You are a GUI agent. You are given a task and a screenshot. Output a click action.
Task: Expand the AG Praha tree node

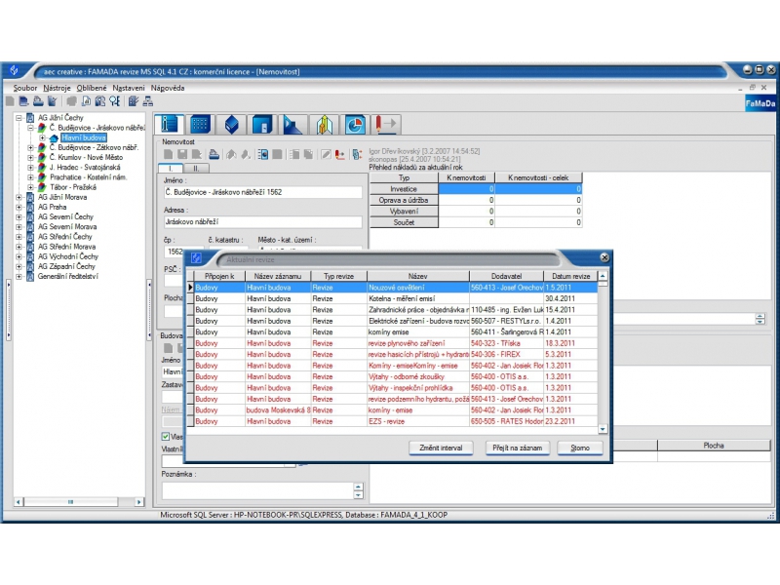19,207
